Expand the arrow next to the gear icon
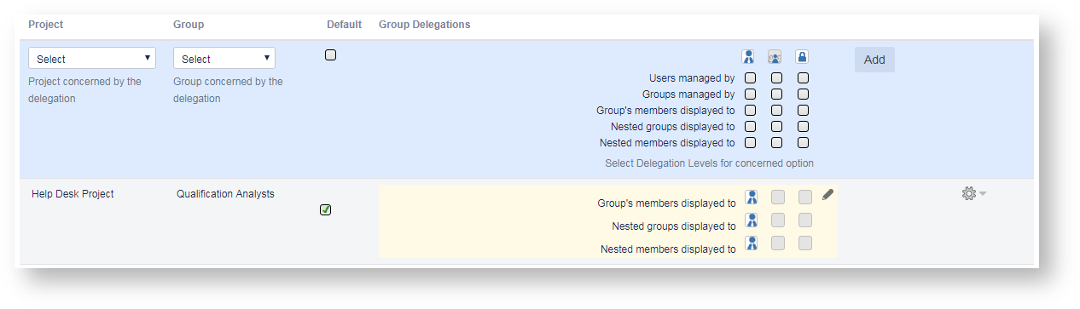The image size is (1080, 309). [x=982, y=194]
